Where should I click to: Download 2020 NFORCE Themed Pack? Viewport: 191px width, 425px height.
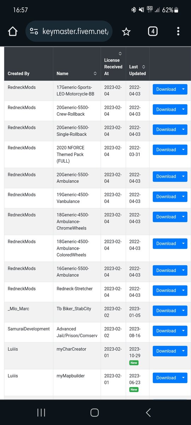click(166, 150)
